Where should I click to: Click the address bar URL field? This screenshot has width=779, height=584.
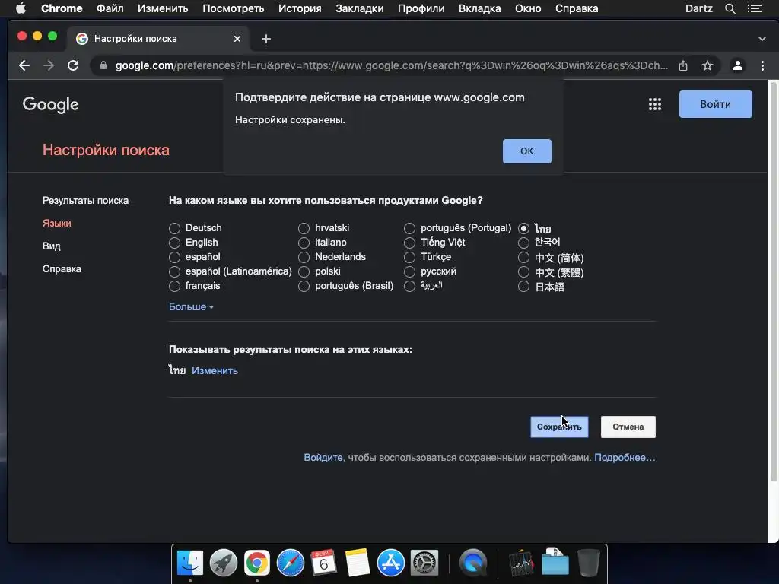click(392, 65)
